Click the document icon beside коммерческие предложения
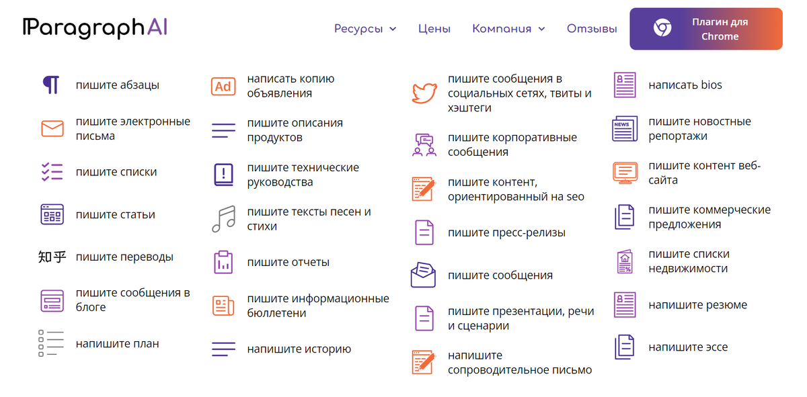 (625, 217)
